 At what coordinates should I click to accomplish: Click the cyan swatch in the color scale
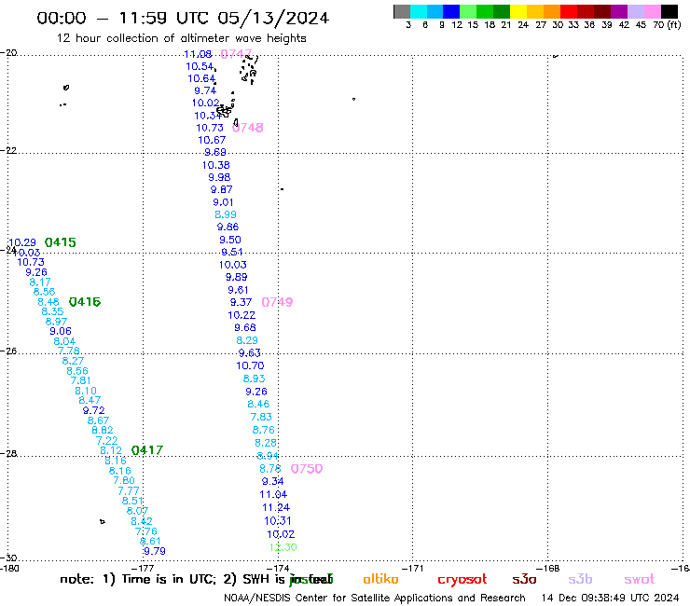click(419, 11)
